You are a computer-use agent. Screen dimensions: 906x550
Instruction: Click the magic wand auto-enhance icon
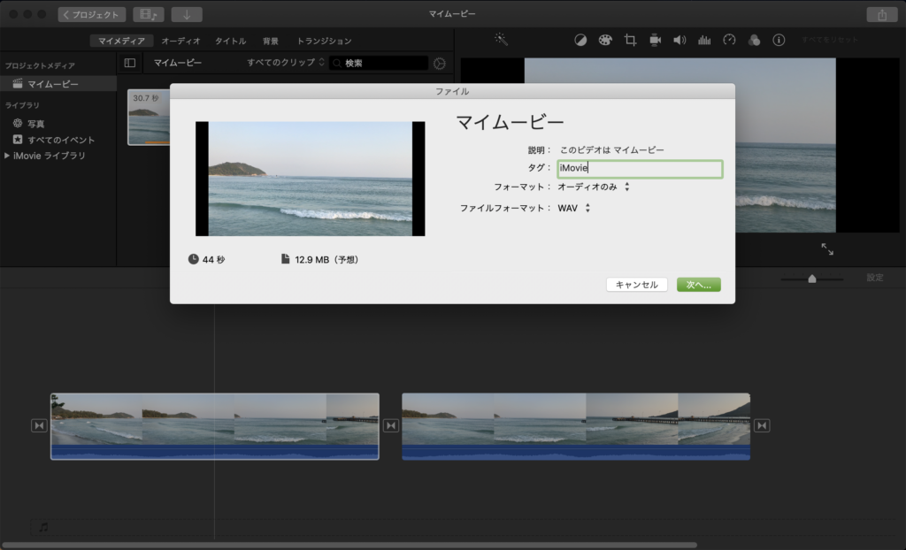pos(501,40)
